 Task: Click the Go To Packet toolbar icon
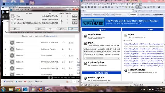tap(126, 7)
